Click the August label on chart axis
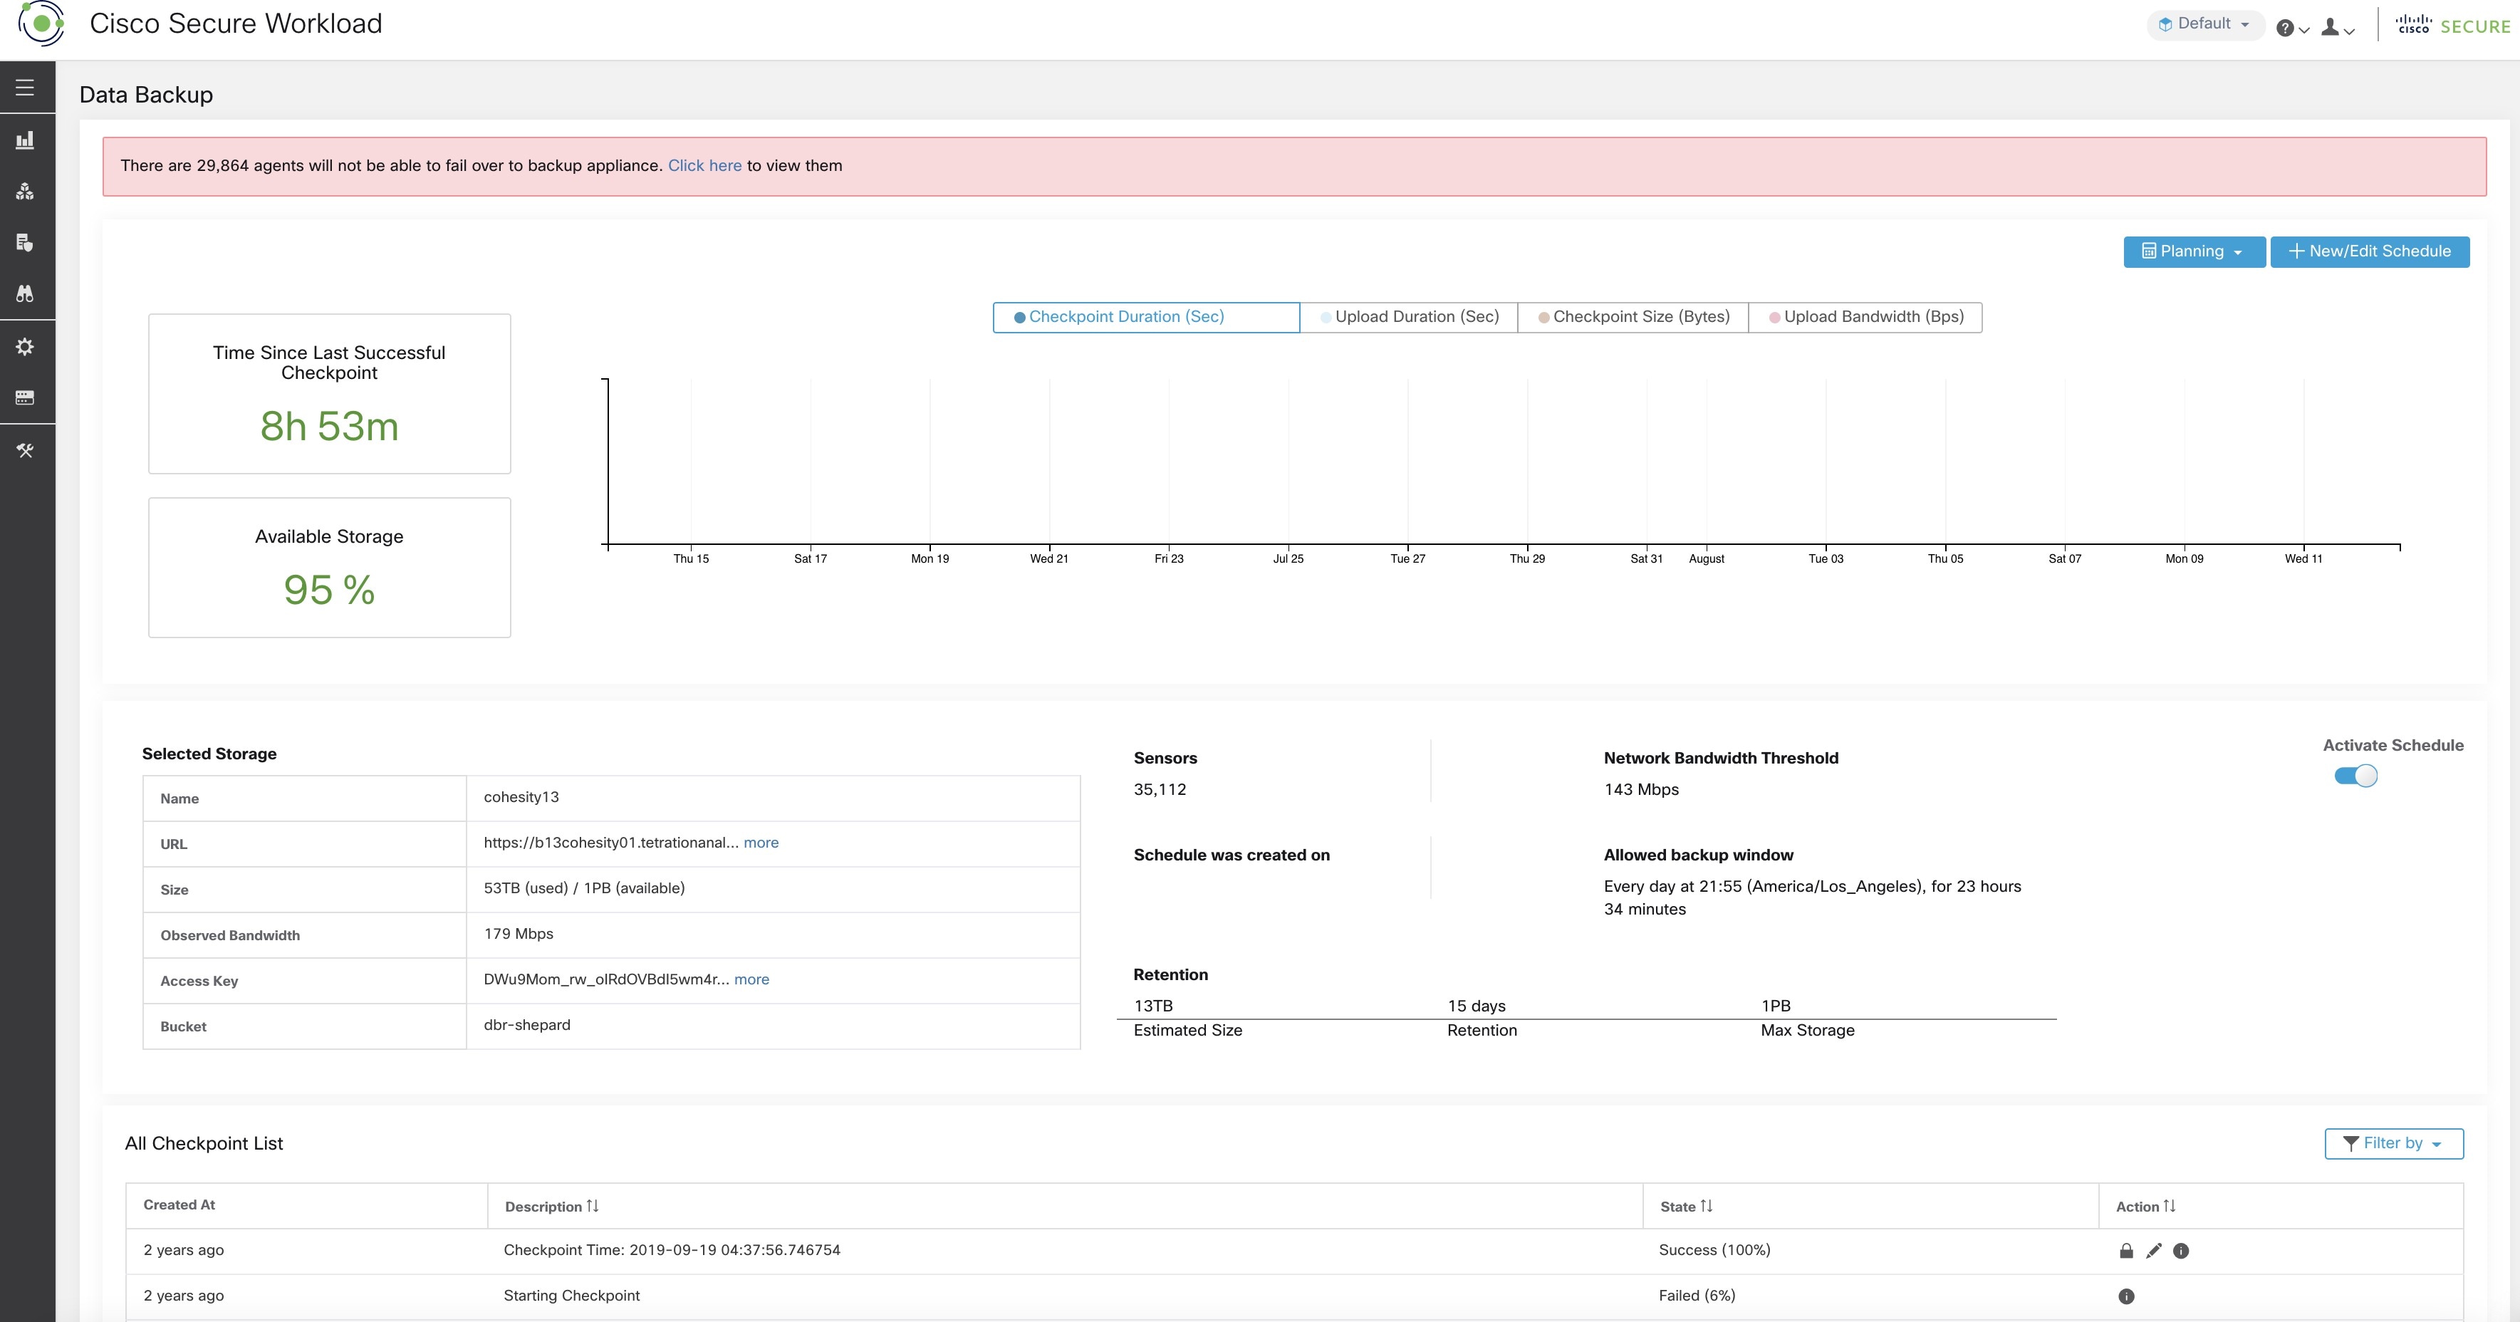 (1706, 558)
